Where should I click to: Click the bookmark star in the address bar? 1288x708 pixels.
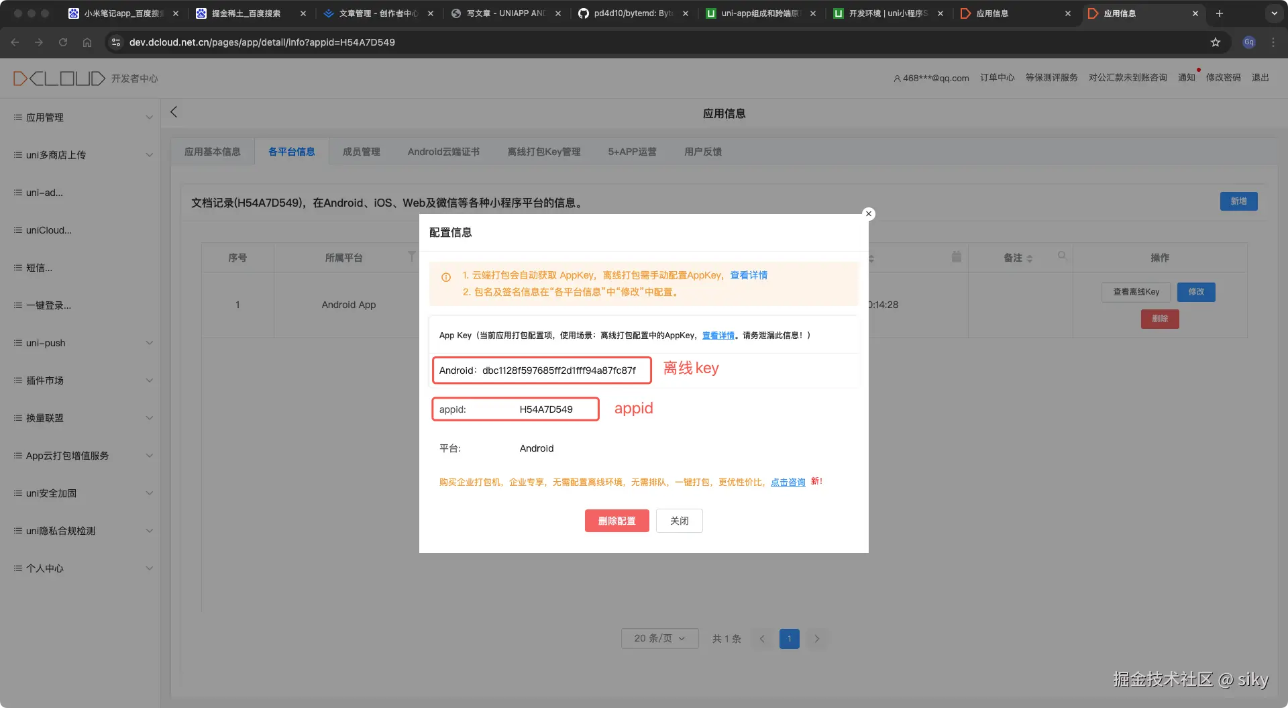(1216, 42)
